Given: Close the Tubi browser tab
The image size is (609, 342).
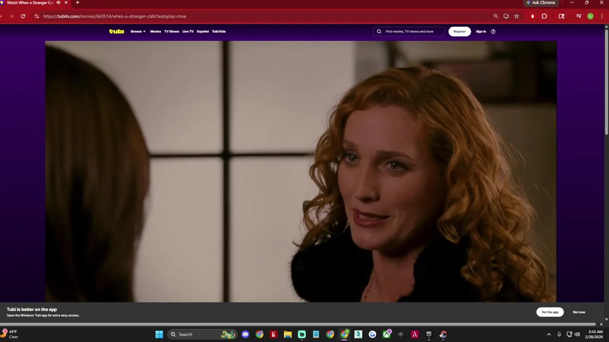Looking at the screenshot, I should (x=66, y=3).
